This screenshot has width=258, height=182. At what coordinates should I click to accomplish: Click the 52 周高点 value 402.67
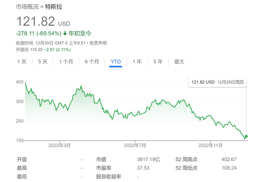[229, 159]
